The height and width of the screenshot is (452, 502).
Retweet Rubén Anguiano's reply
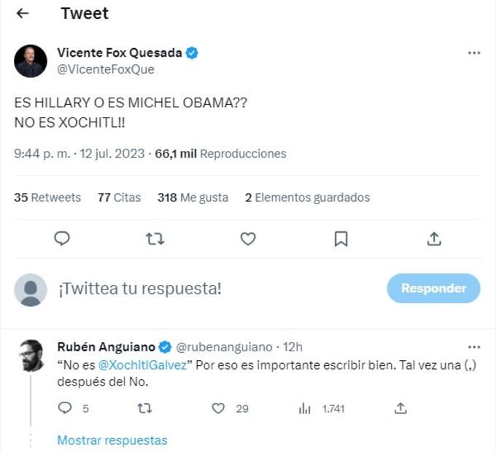(144, 409)
